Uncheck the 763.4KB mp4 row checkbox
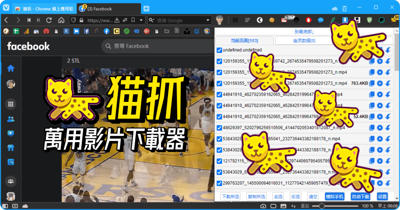The width and height of the screenshot is (400, 210). (x=219, y=83)
